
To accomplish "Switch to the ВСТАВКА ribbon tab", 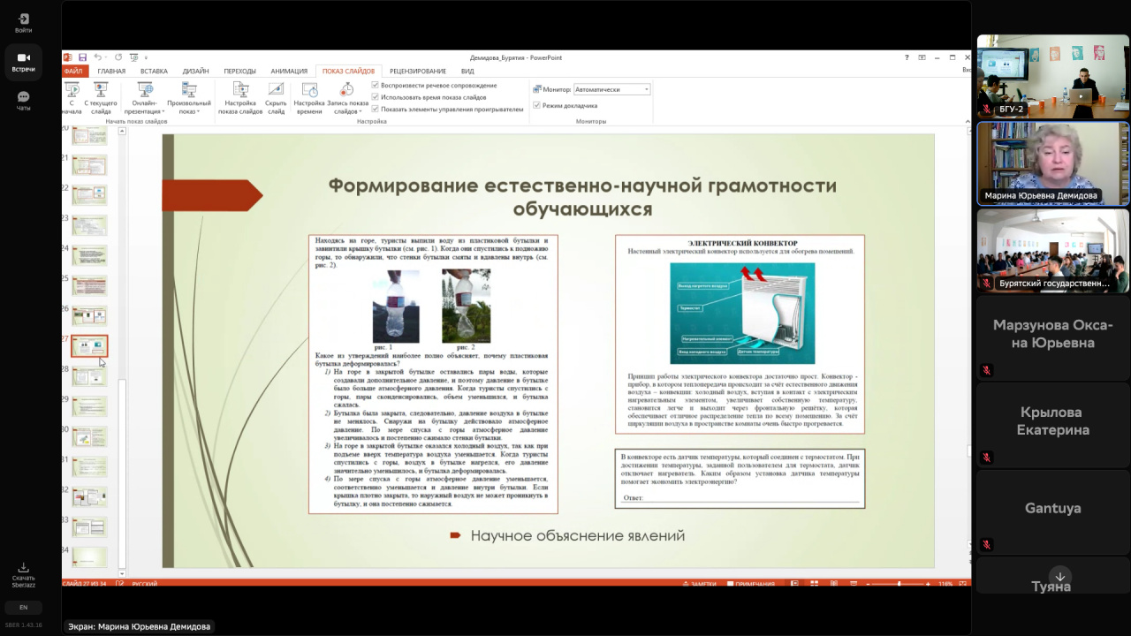I will 154,72.
